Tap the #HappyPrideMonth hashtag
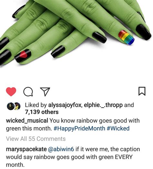 tap(79, 129)
